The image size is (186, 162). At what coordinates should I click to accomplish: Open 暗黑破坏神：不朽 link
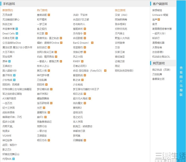[12, 117]
